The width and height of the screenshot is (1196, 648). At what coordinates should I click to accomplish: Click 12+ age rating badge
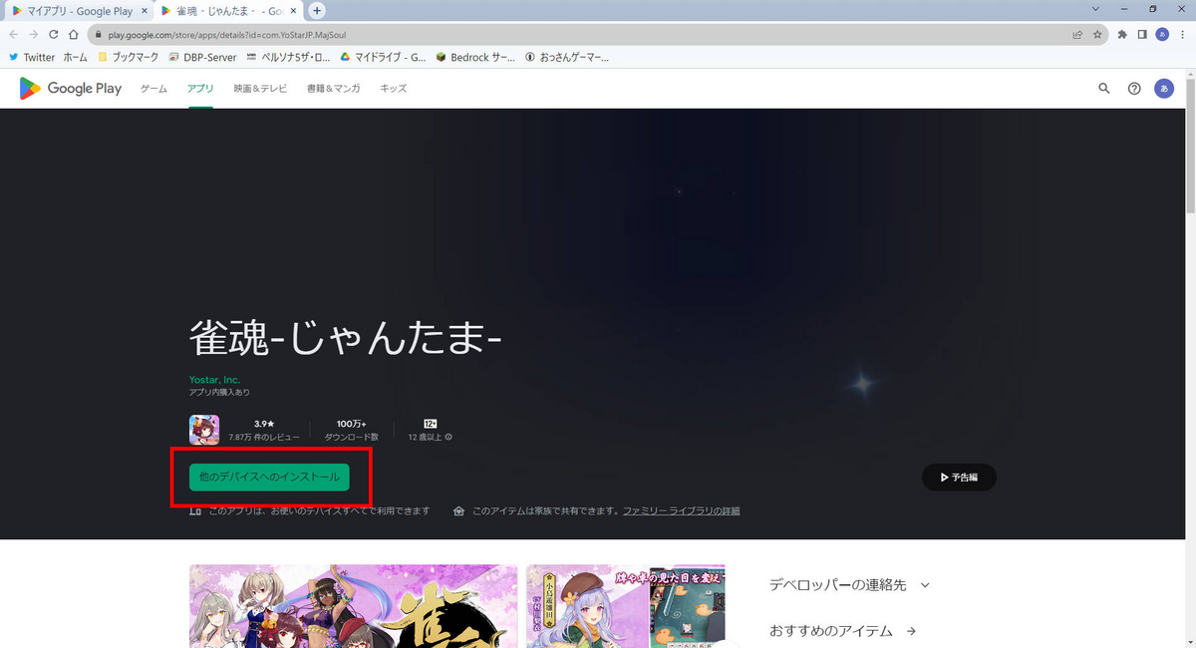431,424
